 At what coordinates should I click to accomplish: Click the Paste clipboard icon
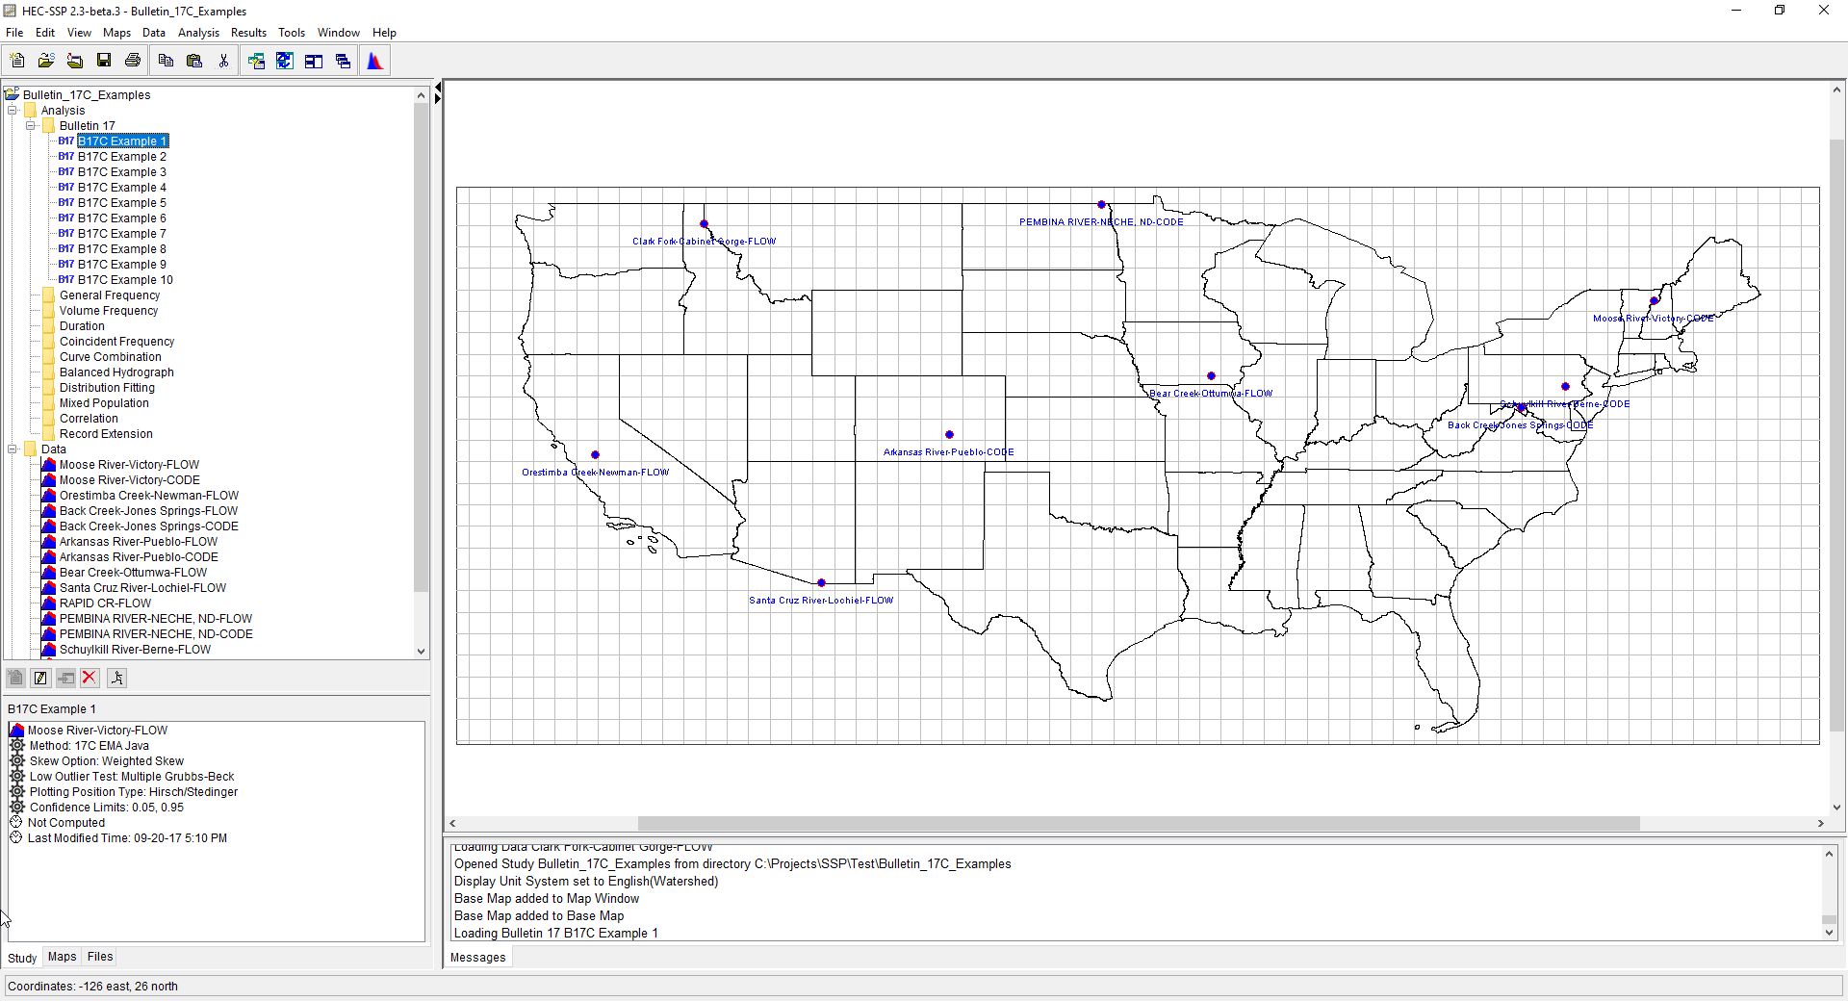pyautogui.click(x=194, y=61)
